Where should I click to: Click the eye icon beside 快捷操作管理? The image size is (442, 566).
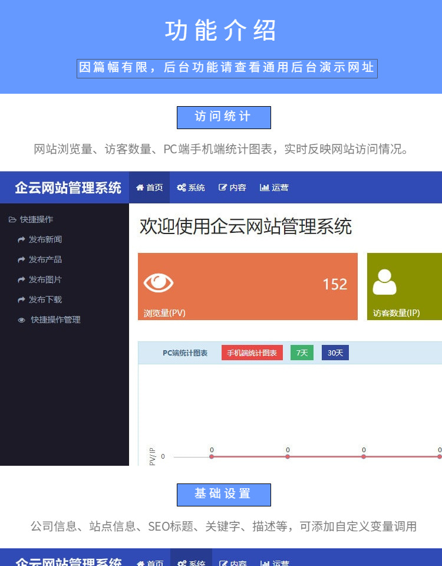tap(22, 320)
